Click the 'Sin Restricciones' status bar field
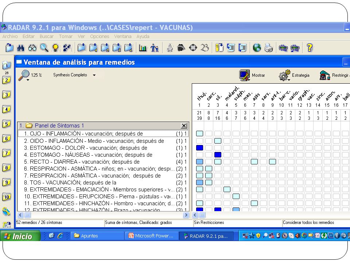 pyautogui.click(x=237, y=222)
